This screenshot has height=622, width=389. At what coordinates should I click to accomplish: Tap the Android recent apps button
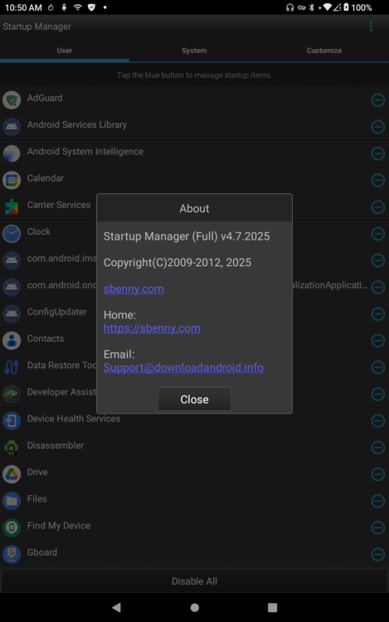pyautogui.click(x=272, y=607)
